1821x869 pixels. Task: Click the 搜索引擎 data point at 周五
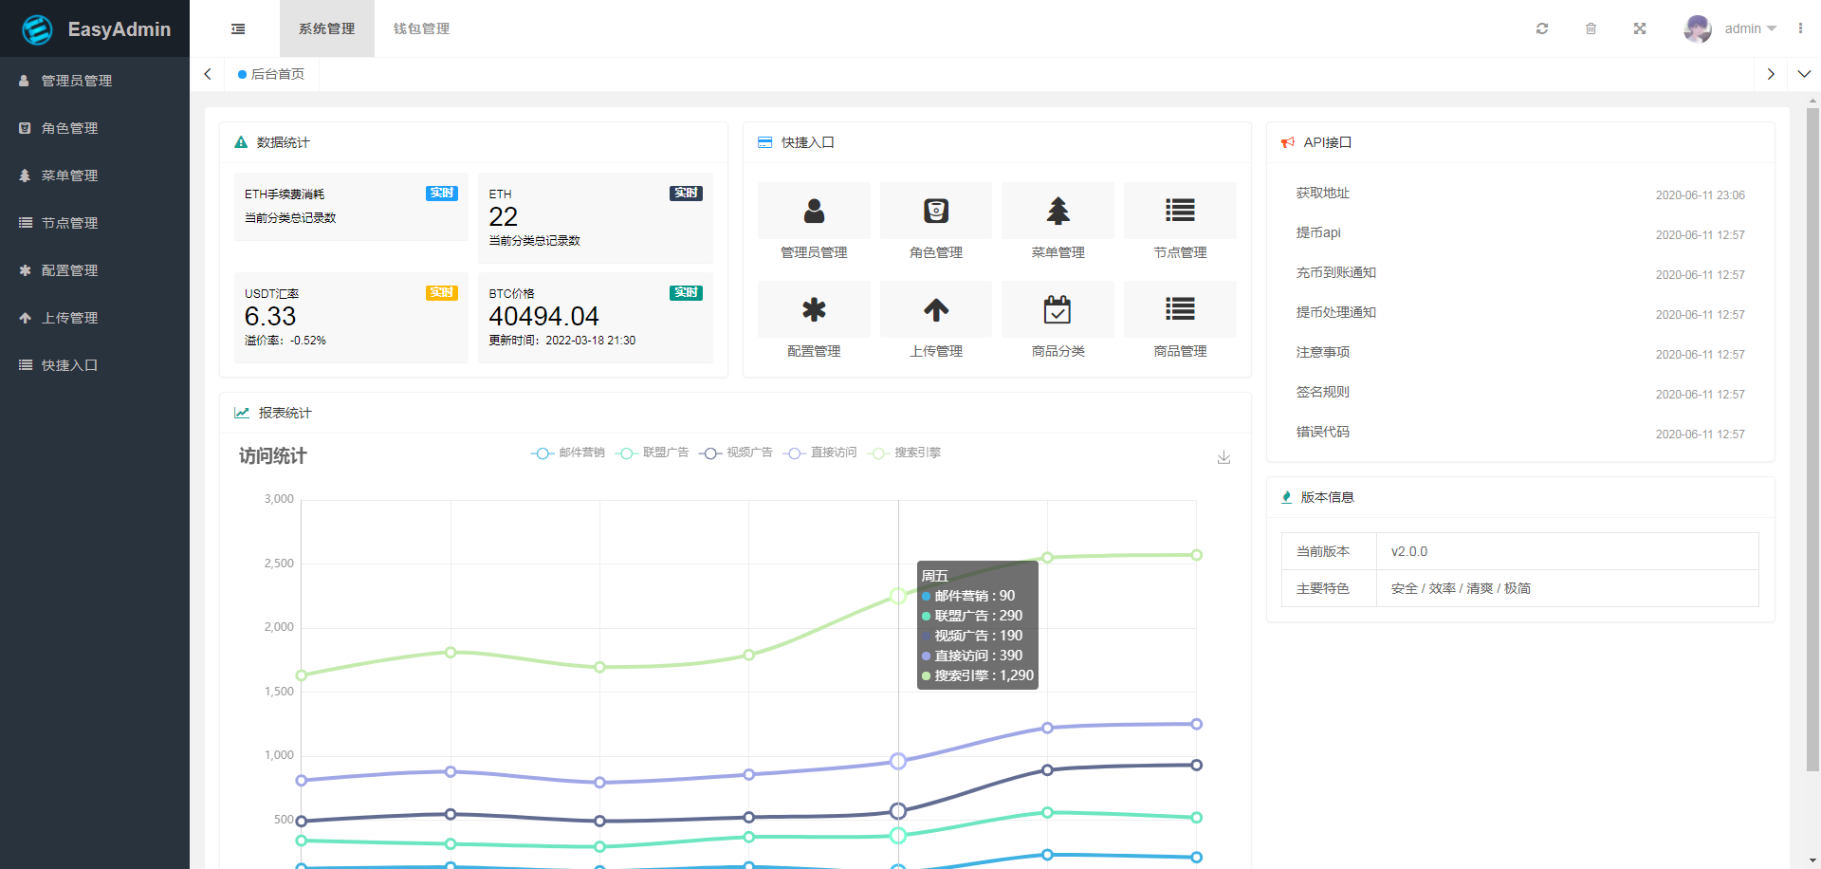(x=898, y=596)
